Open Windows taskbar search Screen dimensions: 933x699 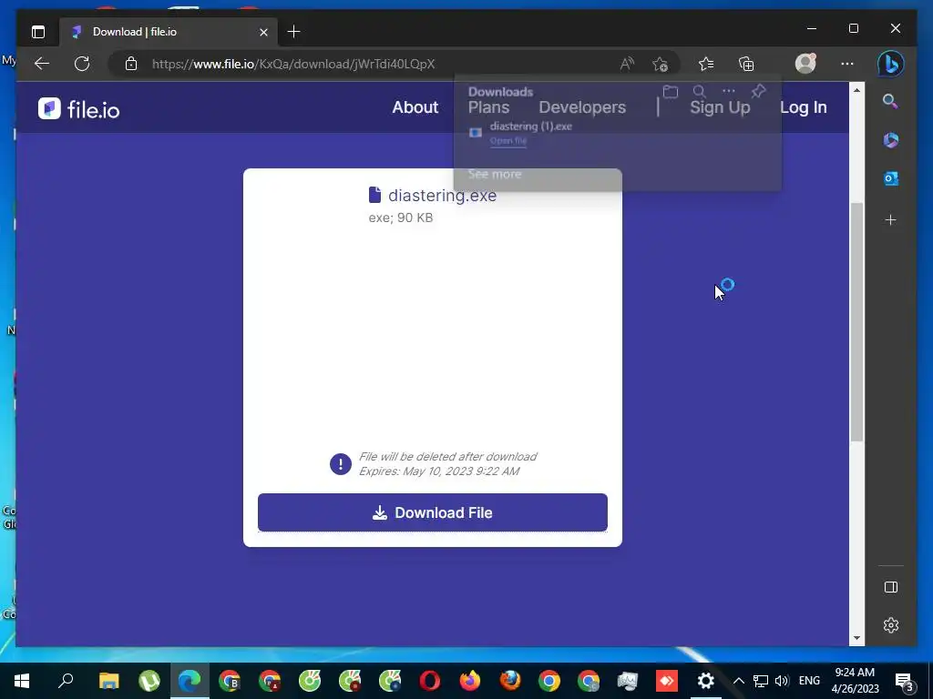(x=66, y=680)
